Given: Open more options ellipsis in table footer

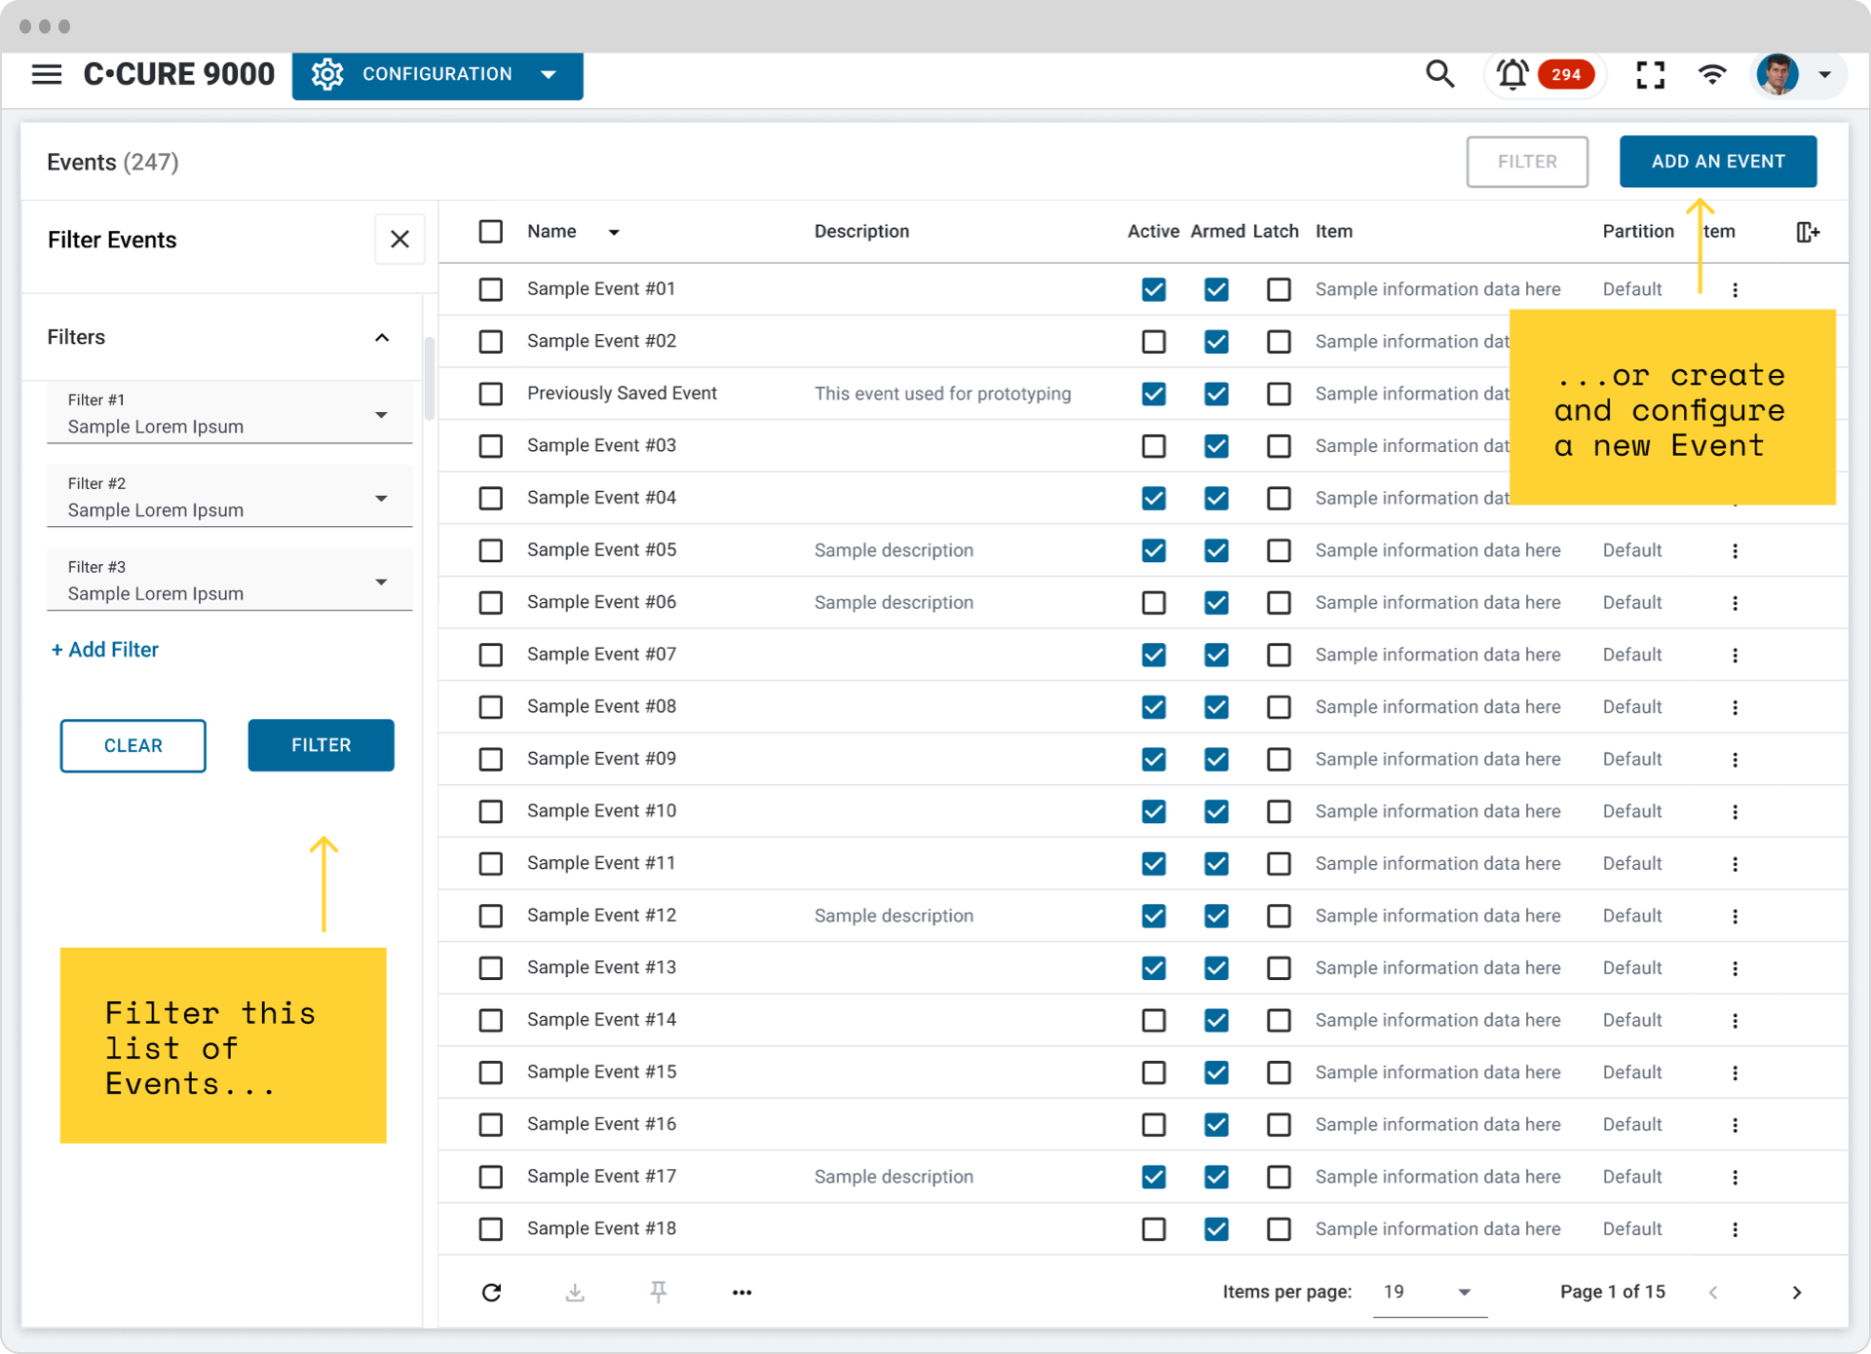Looking at the screenshot, I should (742, 1292).
